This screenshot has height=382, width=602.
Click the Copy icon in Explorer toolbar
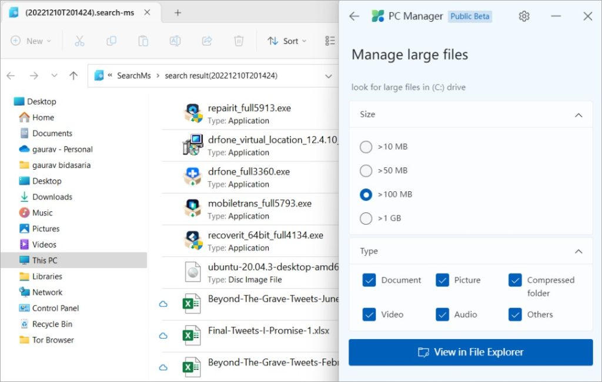tap(111, 41)
